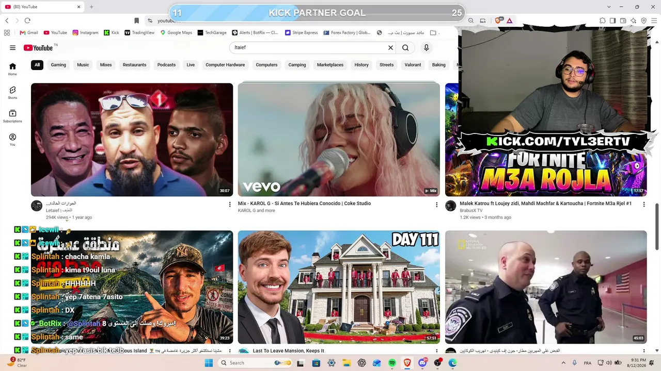
Task: Open the Instagram bookmark
Action: pos(86,32)
